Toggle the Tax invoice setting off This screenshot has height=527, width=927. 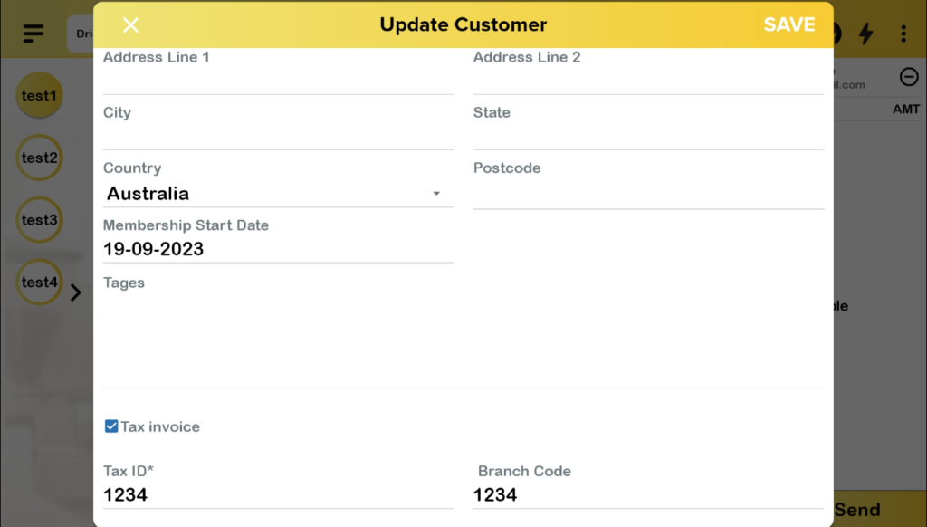click(x=111, y=426)
